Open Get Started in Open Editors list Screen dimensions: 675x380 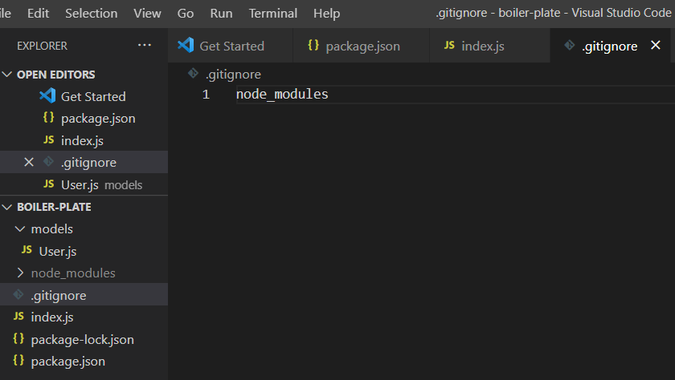click(x=84, y=97)
